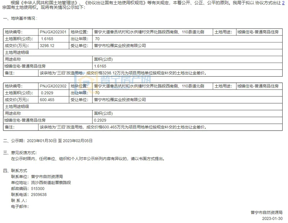Click the 2023-01-30 date at the bottom
This screenshot has width=288, height=223.
(273, 218)
